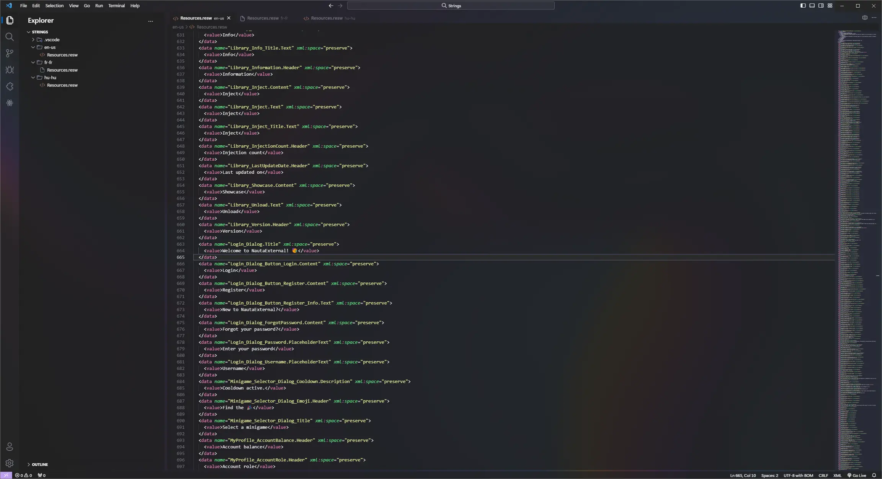Select the Resources.resw en-us tab
882x479 pixels.
(202, 18)
